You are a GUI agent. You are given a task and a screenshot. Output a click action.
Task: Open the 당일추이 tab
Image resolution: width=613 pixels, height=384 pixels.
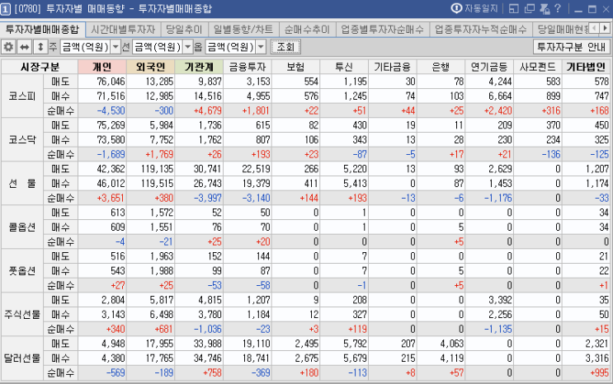[184, 30]
